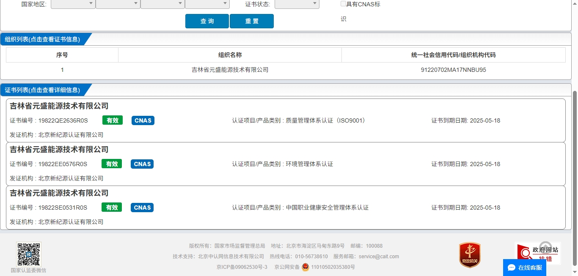Click hotline number 010-56738610
This screenshot has width=578, height=276.
[311, 257]
